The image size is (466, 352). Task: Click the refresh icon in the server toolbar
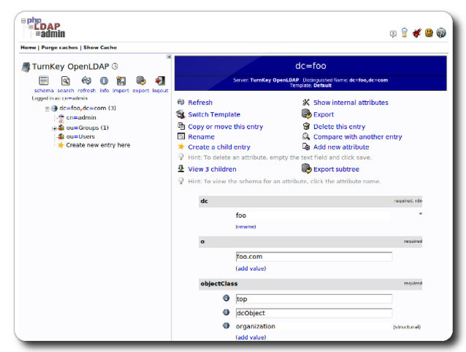(87, 81)
